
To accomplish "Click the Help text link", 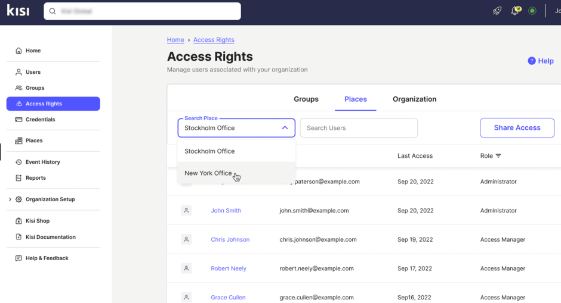I will tap(545, 61).
